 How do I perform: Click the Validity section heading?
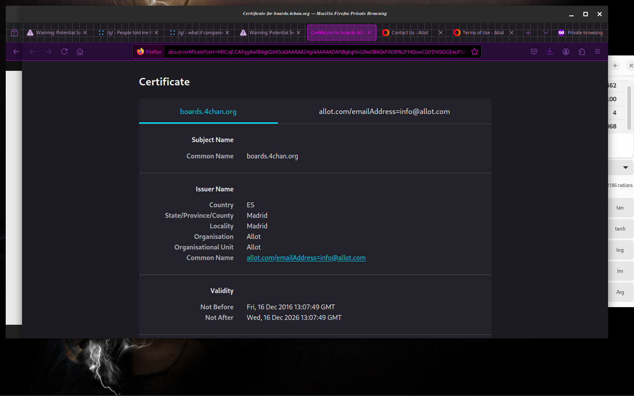point(222,291)
